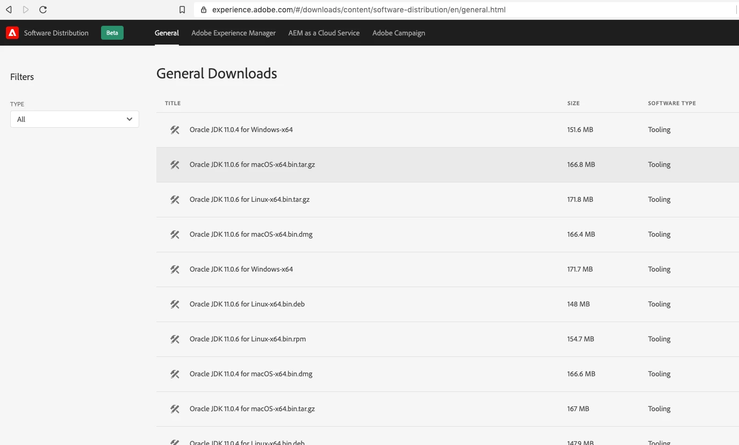Click the 166.4 MB size value

[x=581, y=234]
